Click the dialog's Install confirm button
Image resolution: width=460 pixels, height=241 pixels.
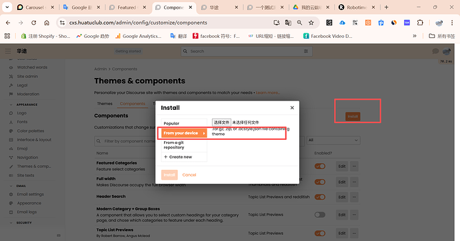click(169, 175)
